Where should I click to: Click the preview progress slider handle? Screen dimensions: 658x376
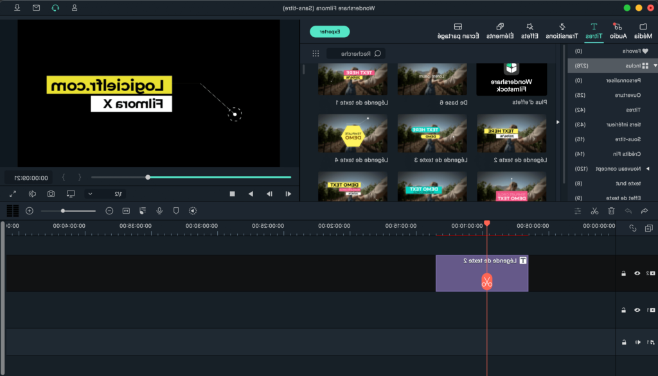point(148,177)
